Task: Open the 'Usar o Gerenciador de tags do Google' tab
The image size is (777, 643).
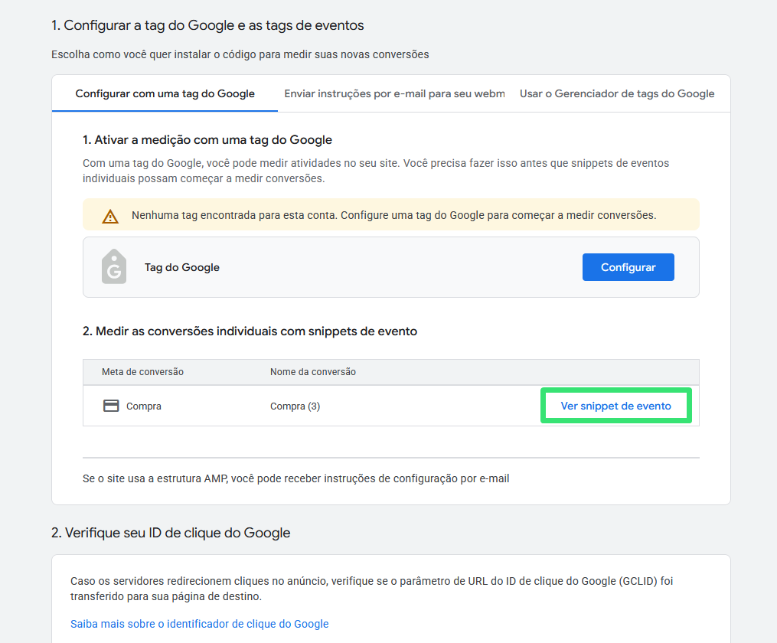Action: coord(616,93)
